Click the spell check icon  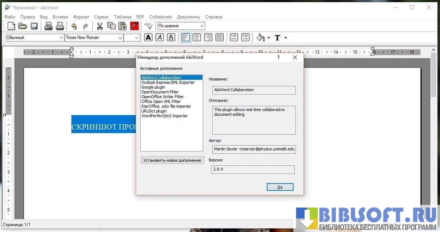148,26
